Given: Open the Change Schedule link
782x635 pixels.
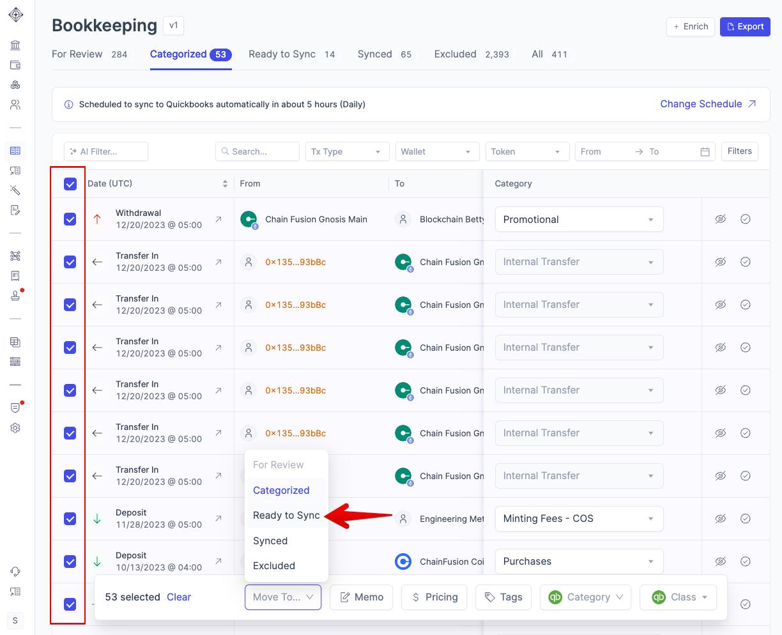Looking at the screenshot, I should [708, 104].
